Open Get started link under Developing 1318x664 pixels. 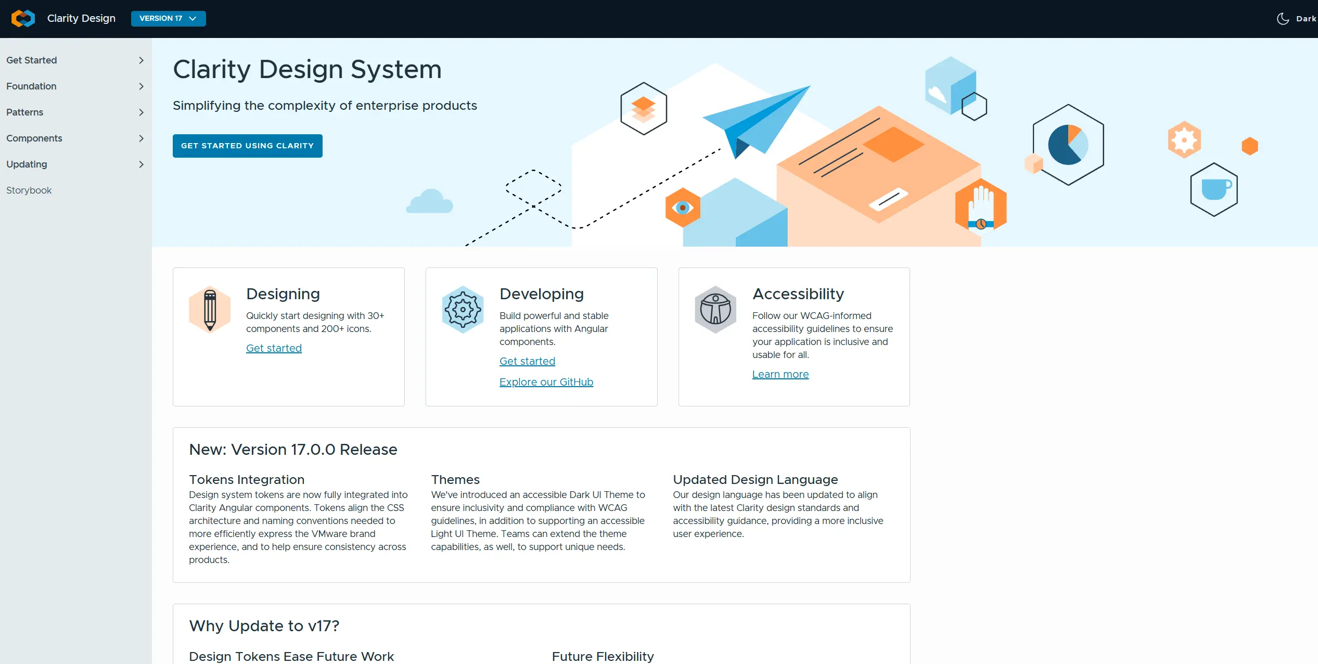[527, 361]
